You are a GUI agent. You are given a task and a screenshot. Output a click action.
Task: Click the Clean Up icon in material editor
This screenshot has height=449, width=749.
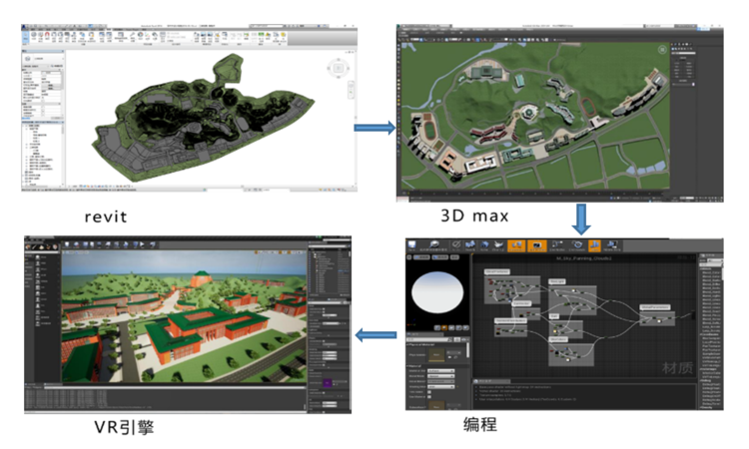498,246
